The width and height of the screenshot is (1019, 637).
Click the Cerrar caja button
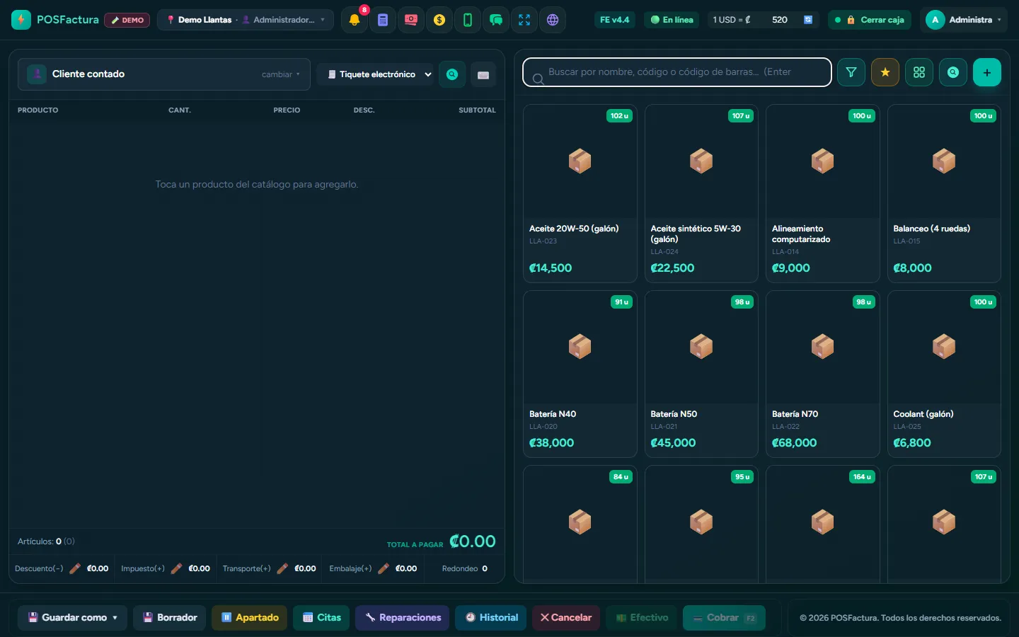click(x=870, y=20)
